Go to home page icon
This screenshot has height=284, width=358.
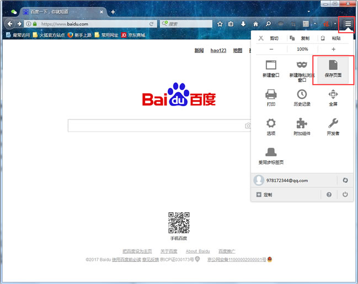(x=256, y=24)
